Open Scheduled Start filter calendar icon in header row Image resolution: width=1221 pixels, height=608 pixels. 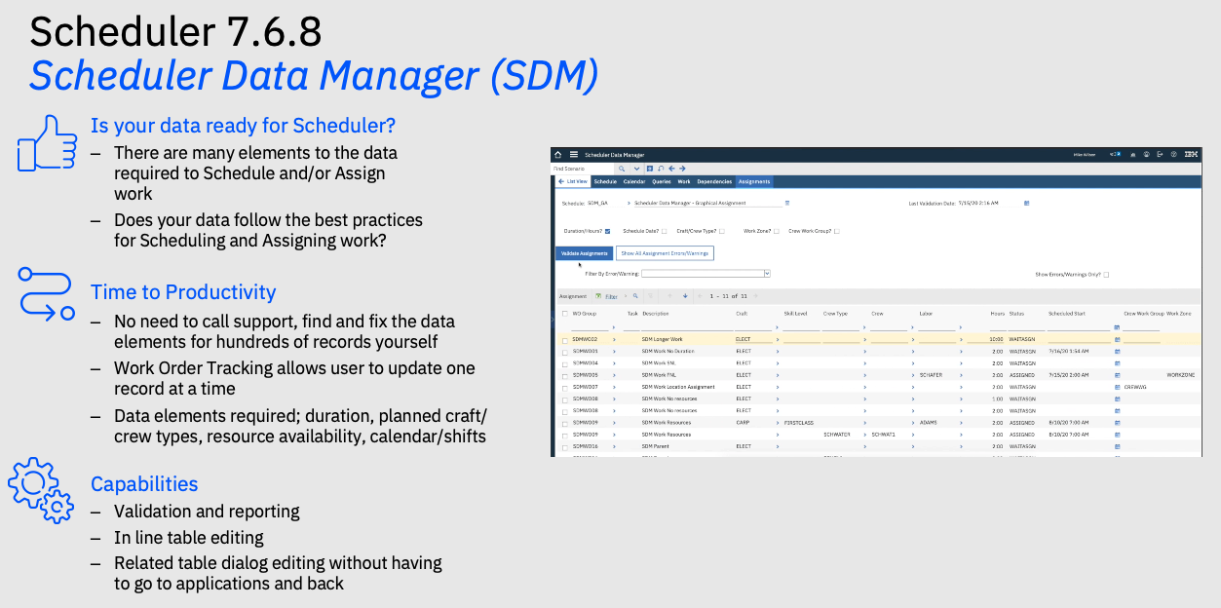(1117, 327)
